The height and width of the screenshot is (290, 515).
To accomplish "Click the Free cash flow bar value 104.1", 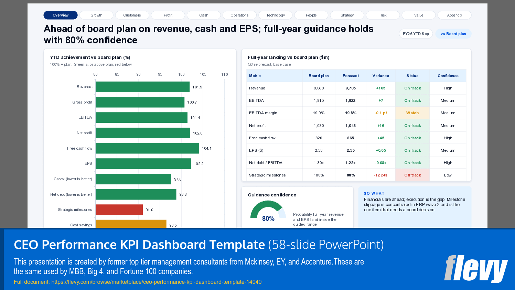I will (207, 148).
